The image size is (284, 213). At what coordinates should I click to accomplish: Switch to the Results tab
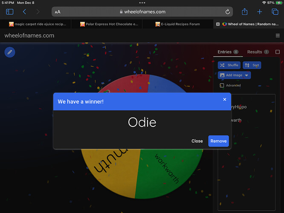pos(255,52)
